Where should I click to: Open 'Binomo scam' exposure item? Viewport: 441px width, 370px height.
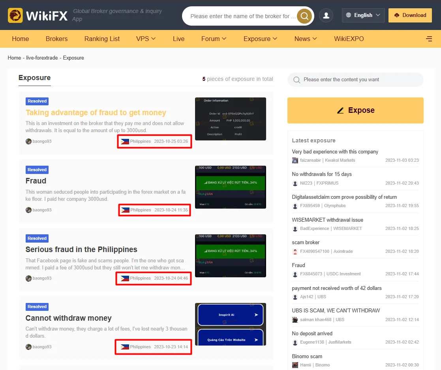[x=307, y=357]
